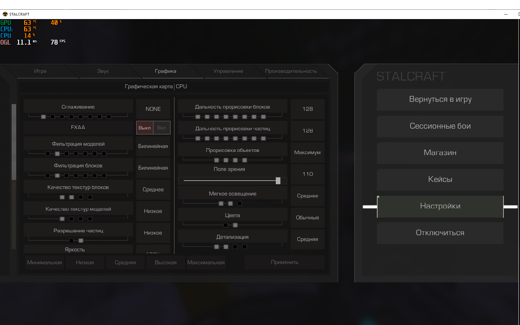Screen dimensions: 520x325
Task: Click Билинейная value for Фильтрация блоков
Action: 153,168
